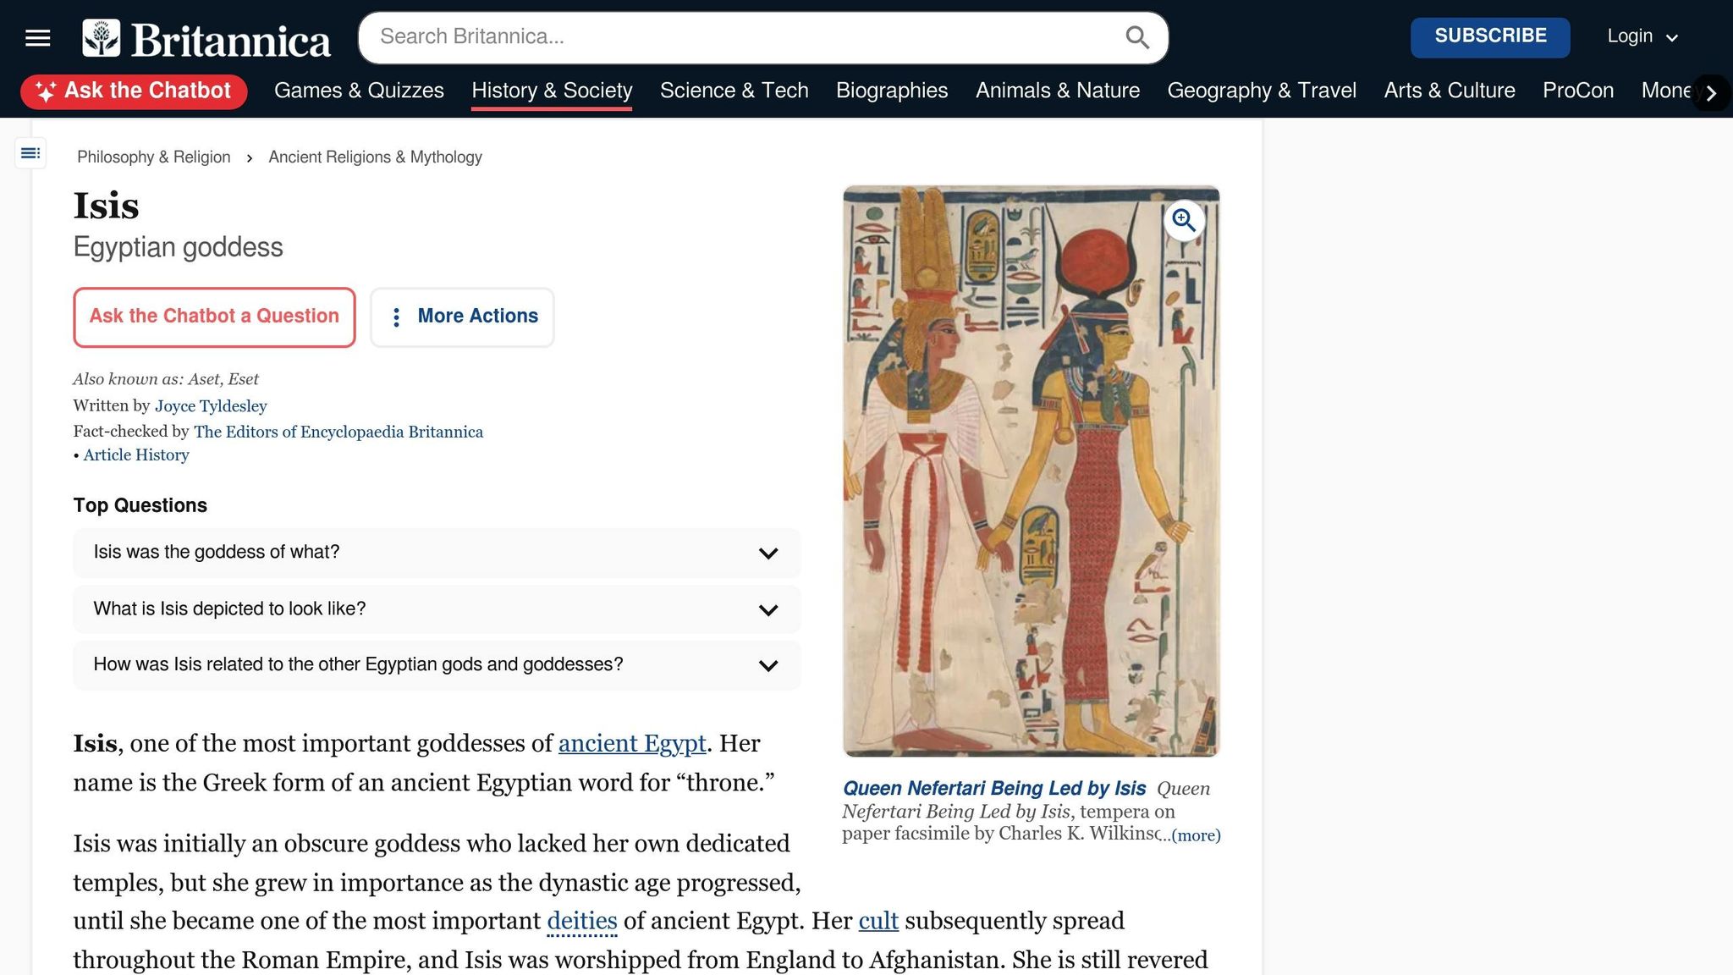Screen dimensions: 1733x975
Task: Open the Science & Tech menu
Action: [x=734, y=91]
